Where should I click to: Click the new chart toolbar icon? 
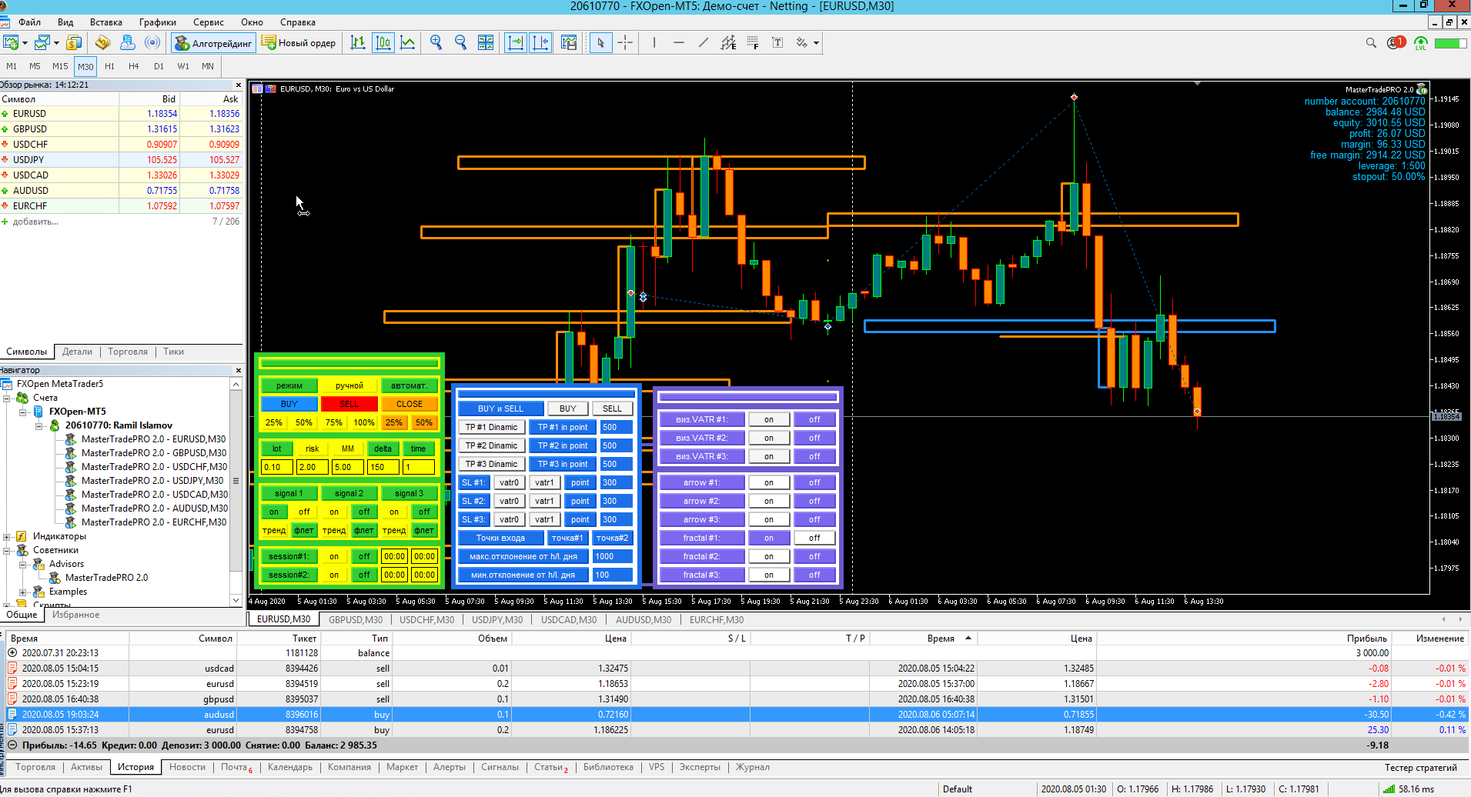tap(11, 42)
